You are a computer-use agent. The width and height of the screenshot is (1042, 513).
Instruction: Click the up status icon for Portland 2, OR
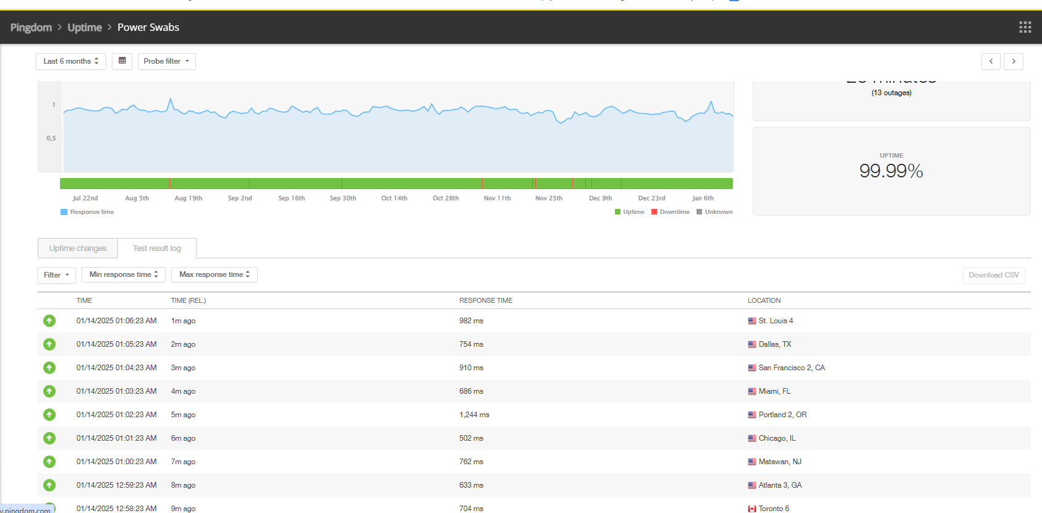pos(49,415)
